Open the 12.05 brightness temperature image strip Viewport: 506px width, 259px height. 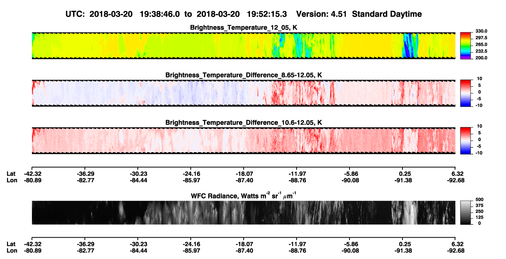244,46
